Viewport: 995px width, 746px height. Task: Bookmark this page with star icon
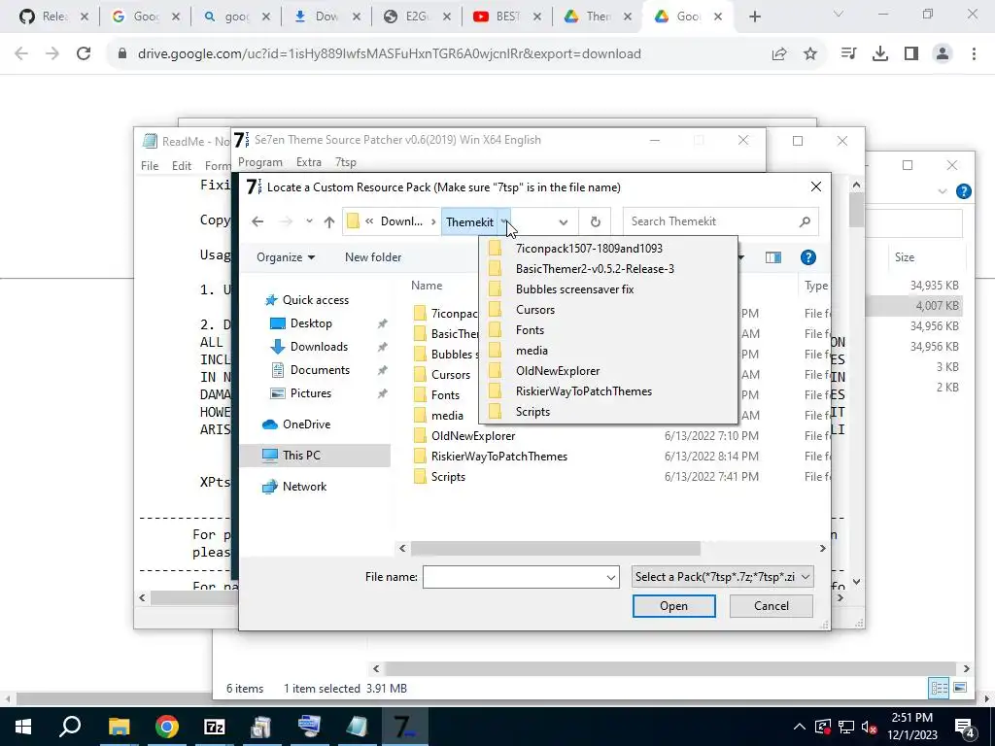tap(810, 54)
